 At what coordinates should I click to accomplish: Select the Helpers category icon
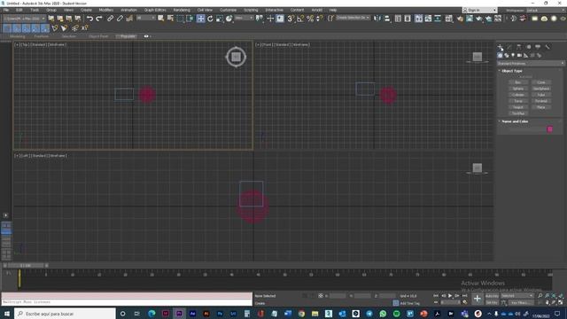click(x=526, y=55)
